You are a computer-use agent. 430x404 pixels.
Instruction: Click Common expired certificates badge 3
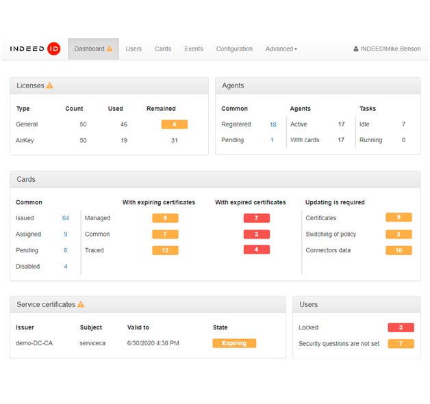[257, 234]
